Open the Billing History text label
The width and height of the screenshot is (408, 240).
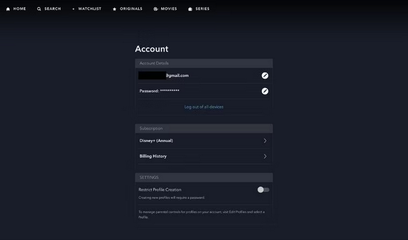pyautogui.click(x=153, y=156)
